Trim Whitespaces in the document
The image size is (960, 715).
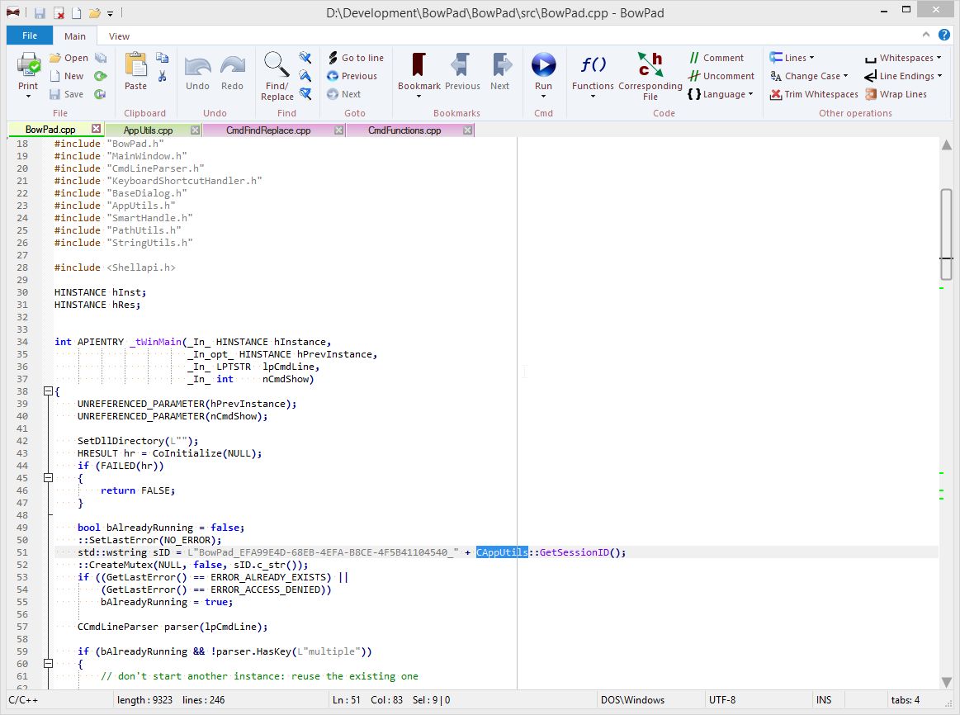click(x=813, y=94)
